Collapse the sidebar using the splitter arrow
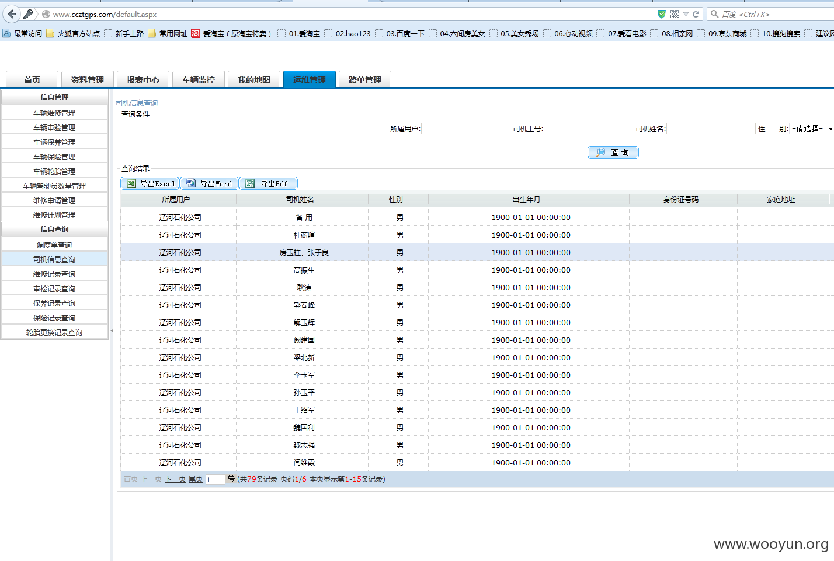The height and width of the screenshot is (561, 834). [x=112, y=330]
